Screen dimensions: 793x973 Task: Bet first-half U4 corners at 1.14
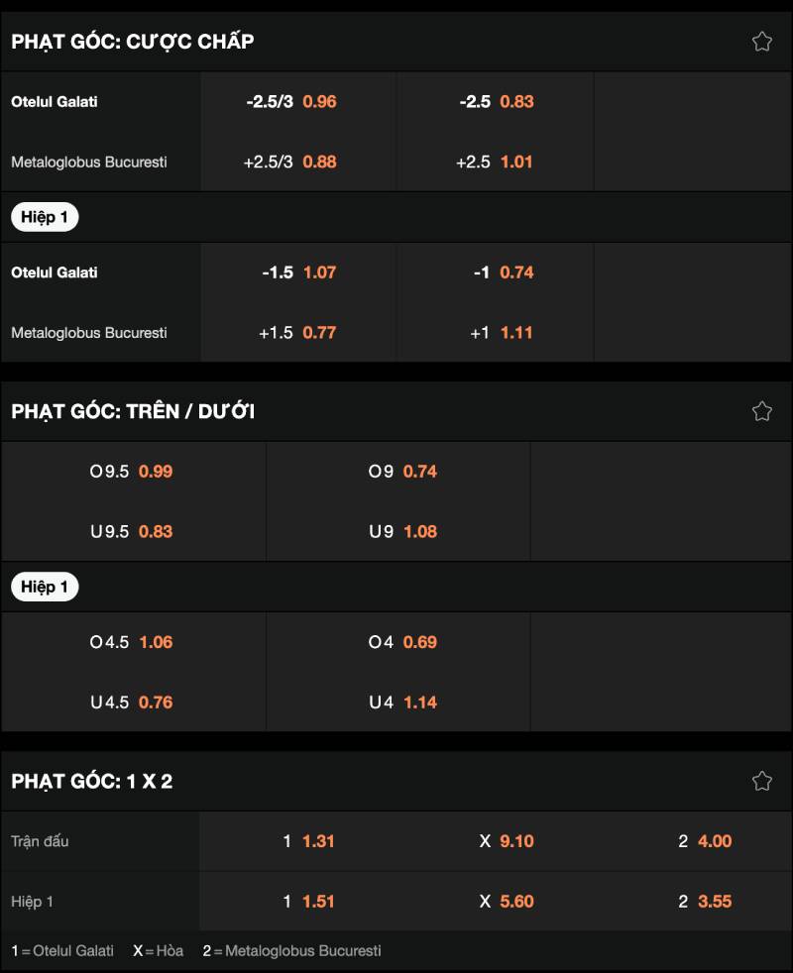click(398, 703)
